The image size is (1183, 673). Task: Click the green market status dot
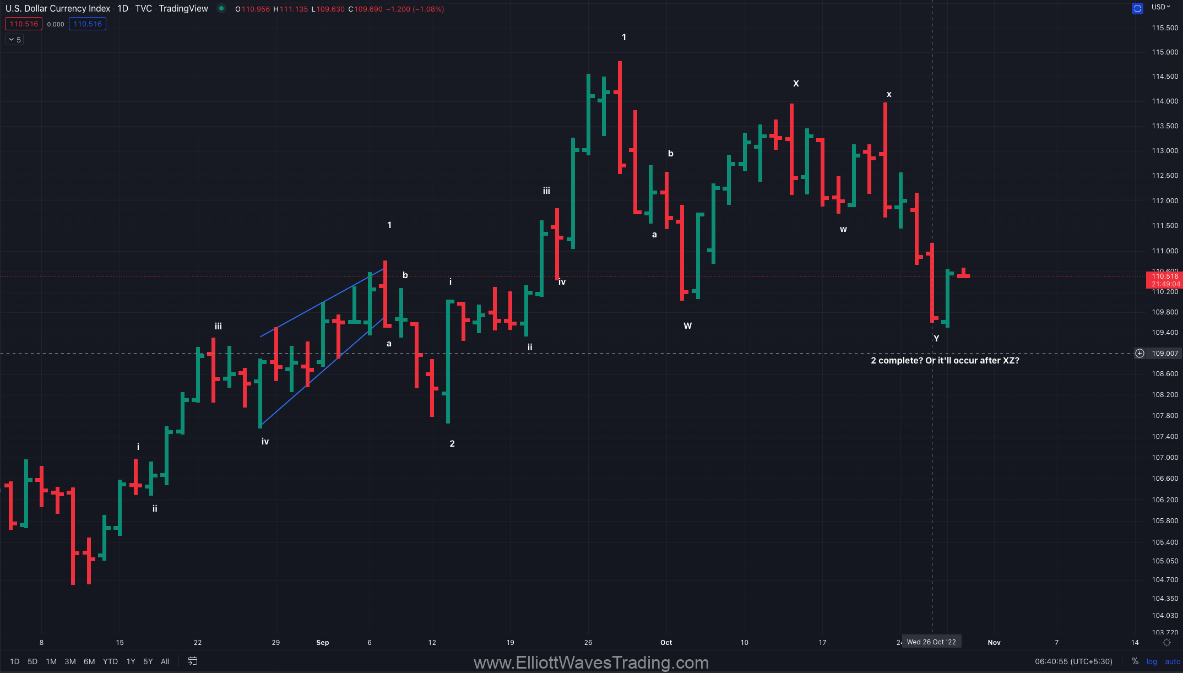tap(221, 8)
